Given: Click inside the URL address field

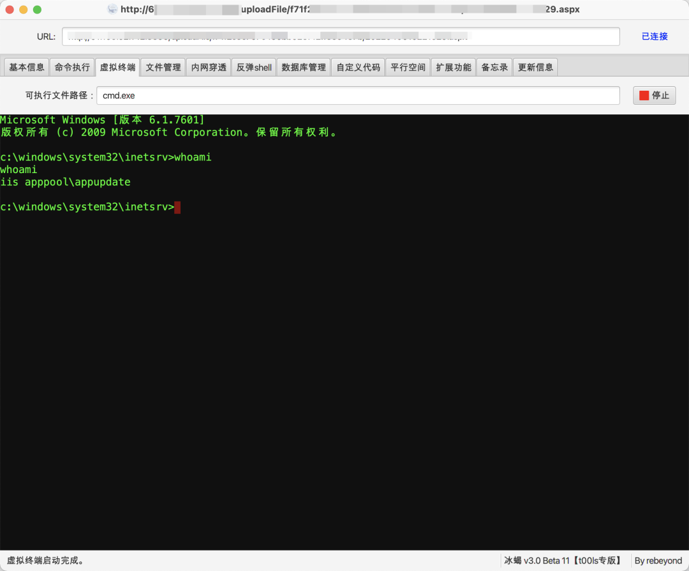Looking at the screenshot, I should (x=340, y=36).
